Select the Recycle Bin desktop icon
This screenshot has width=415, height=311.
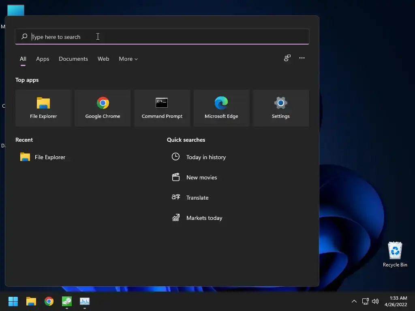coord(395,254)
